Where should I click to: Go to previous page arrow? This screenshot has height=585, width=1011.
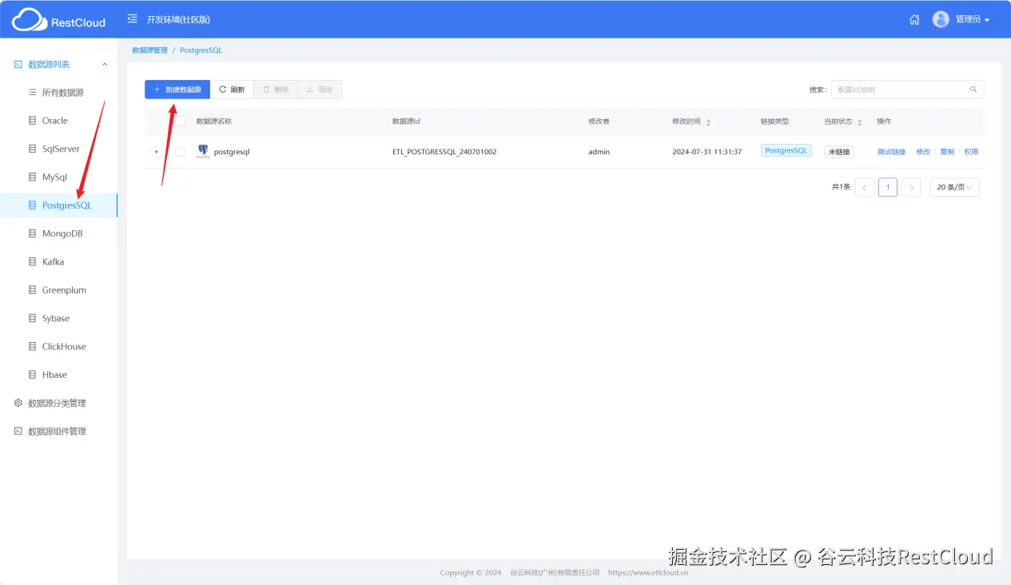(864, 187)
